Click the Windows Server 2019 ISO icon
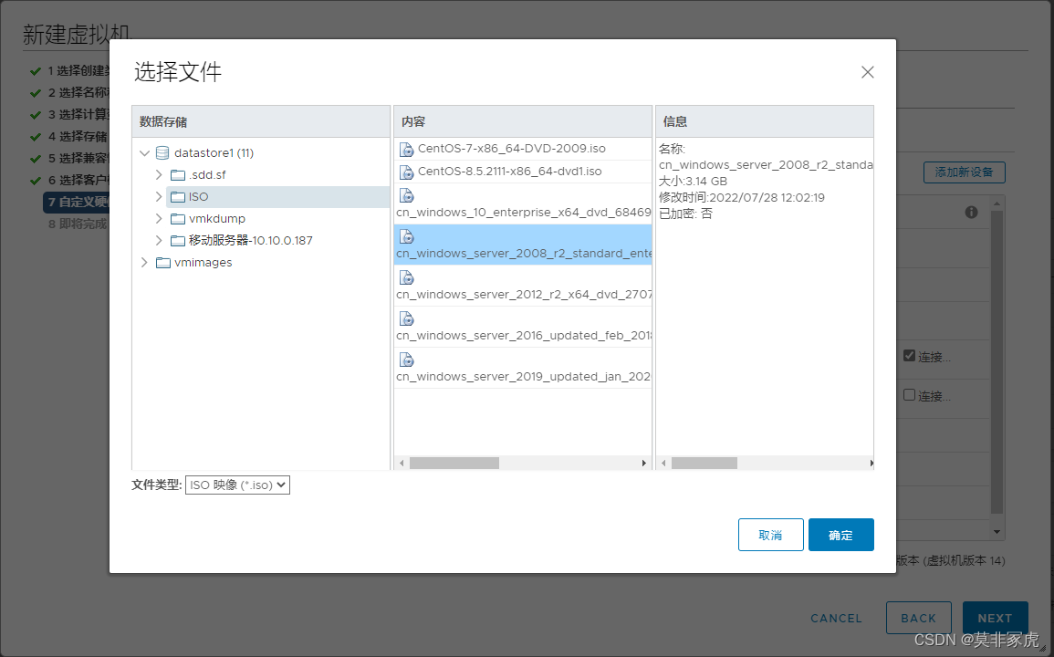Screen dimensions: 1054x657 [x=407, y=360]
